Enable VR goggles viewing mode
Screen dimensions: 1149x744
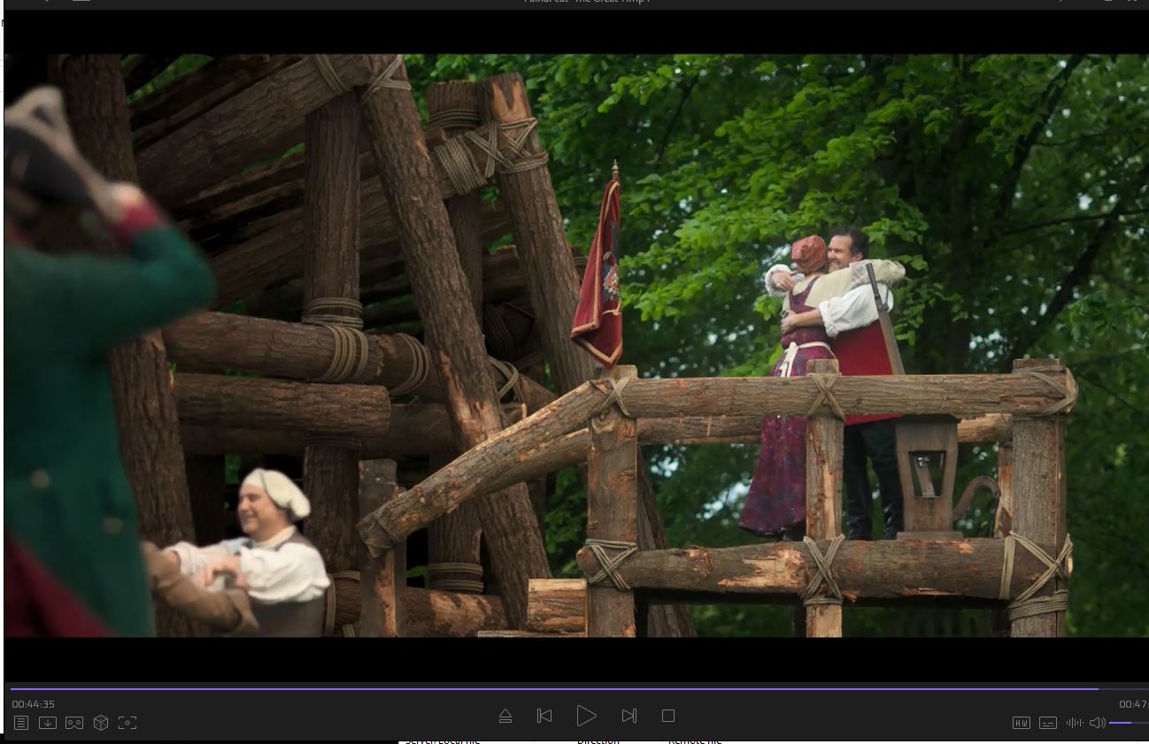[74, 723]
